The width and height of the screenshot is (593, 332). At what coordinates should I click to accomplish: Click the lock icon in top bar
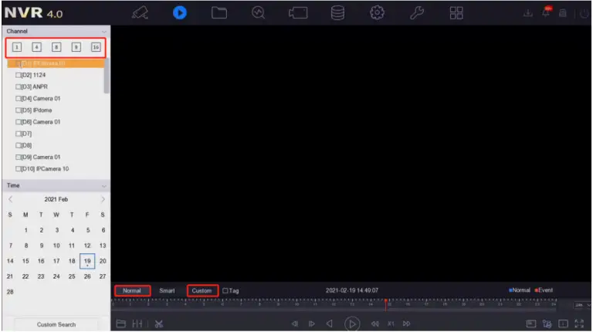click(563, 13)
